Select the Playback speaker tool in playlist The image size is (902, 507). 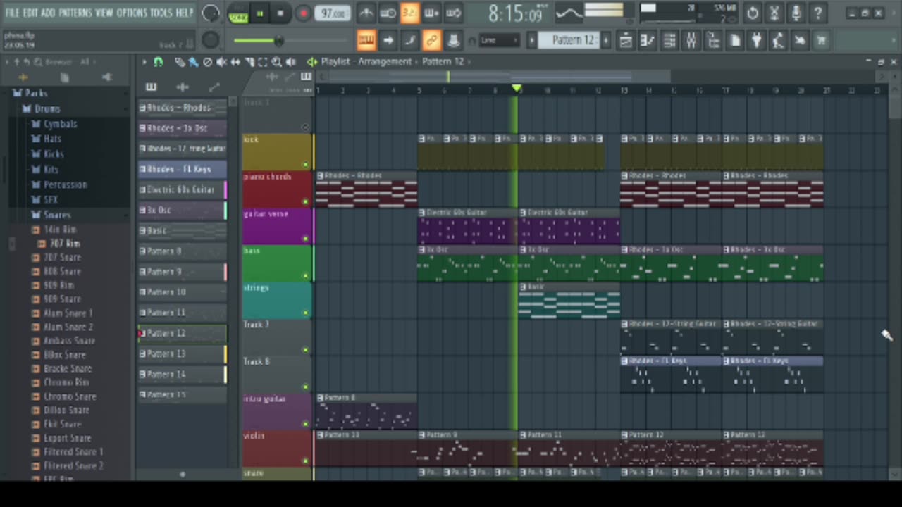[290, 62]
